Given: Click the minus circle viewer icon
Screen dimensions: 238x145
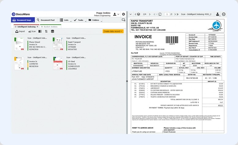Looking at the screenshot, I should coord(224,14).
